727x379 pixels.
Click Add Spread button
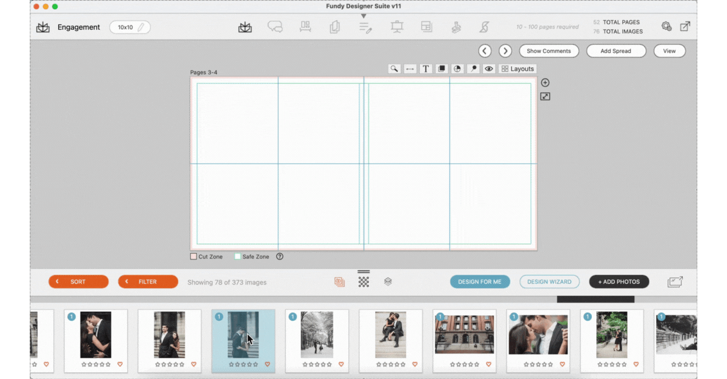click(x=616, y=51)
